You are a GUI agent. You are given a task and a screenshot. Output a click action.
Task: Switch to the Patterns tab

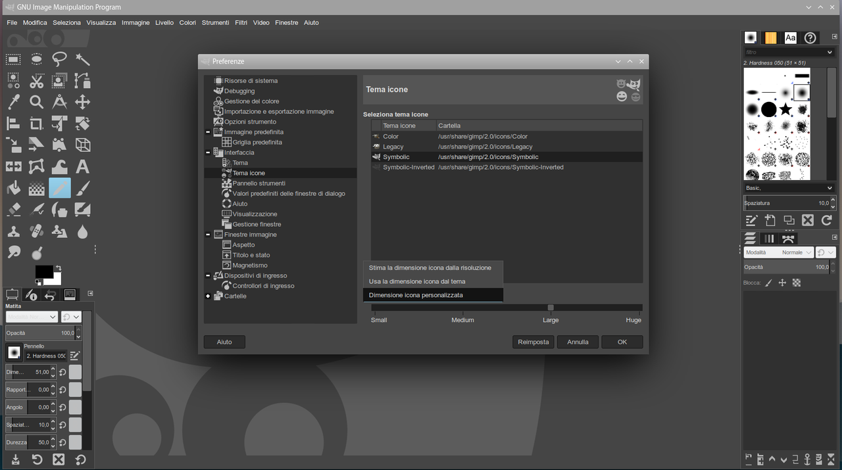770,38
